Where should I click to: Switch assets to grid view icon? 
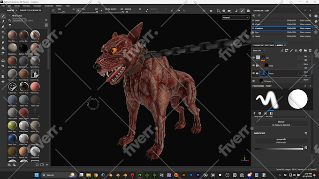[x=46, y=25]
